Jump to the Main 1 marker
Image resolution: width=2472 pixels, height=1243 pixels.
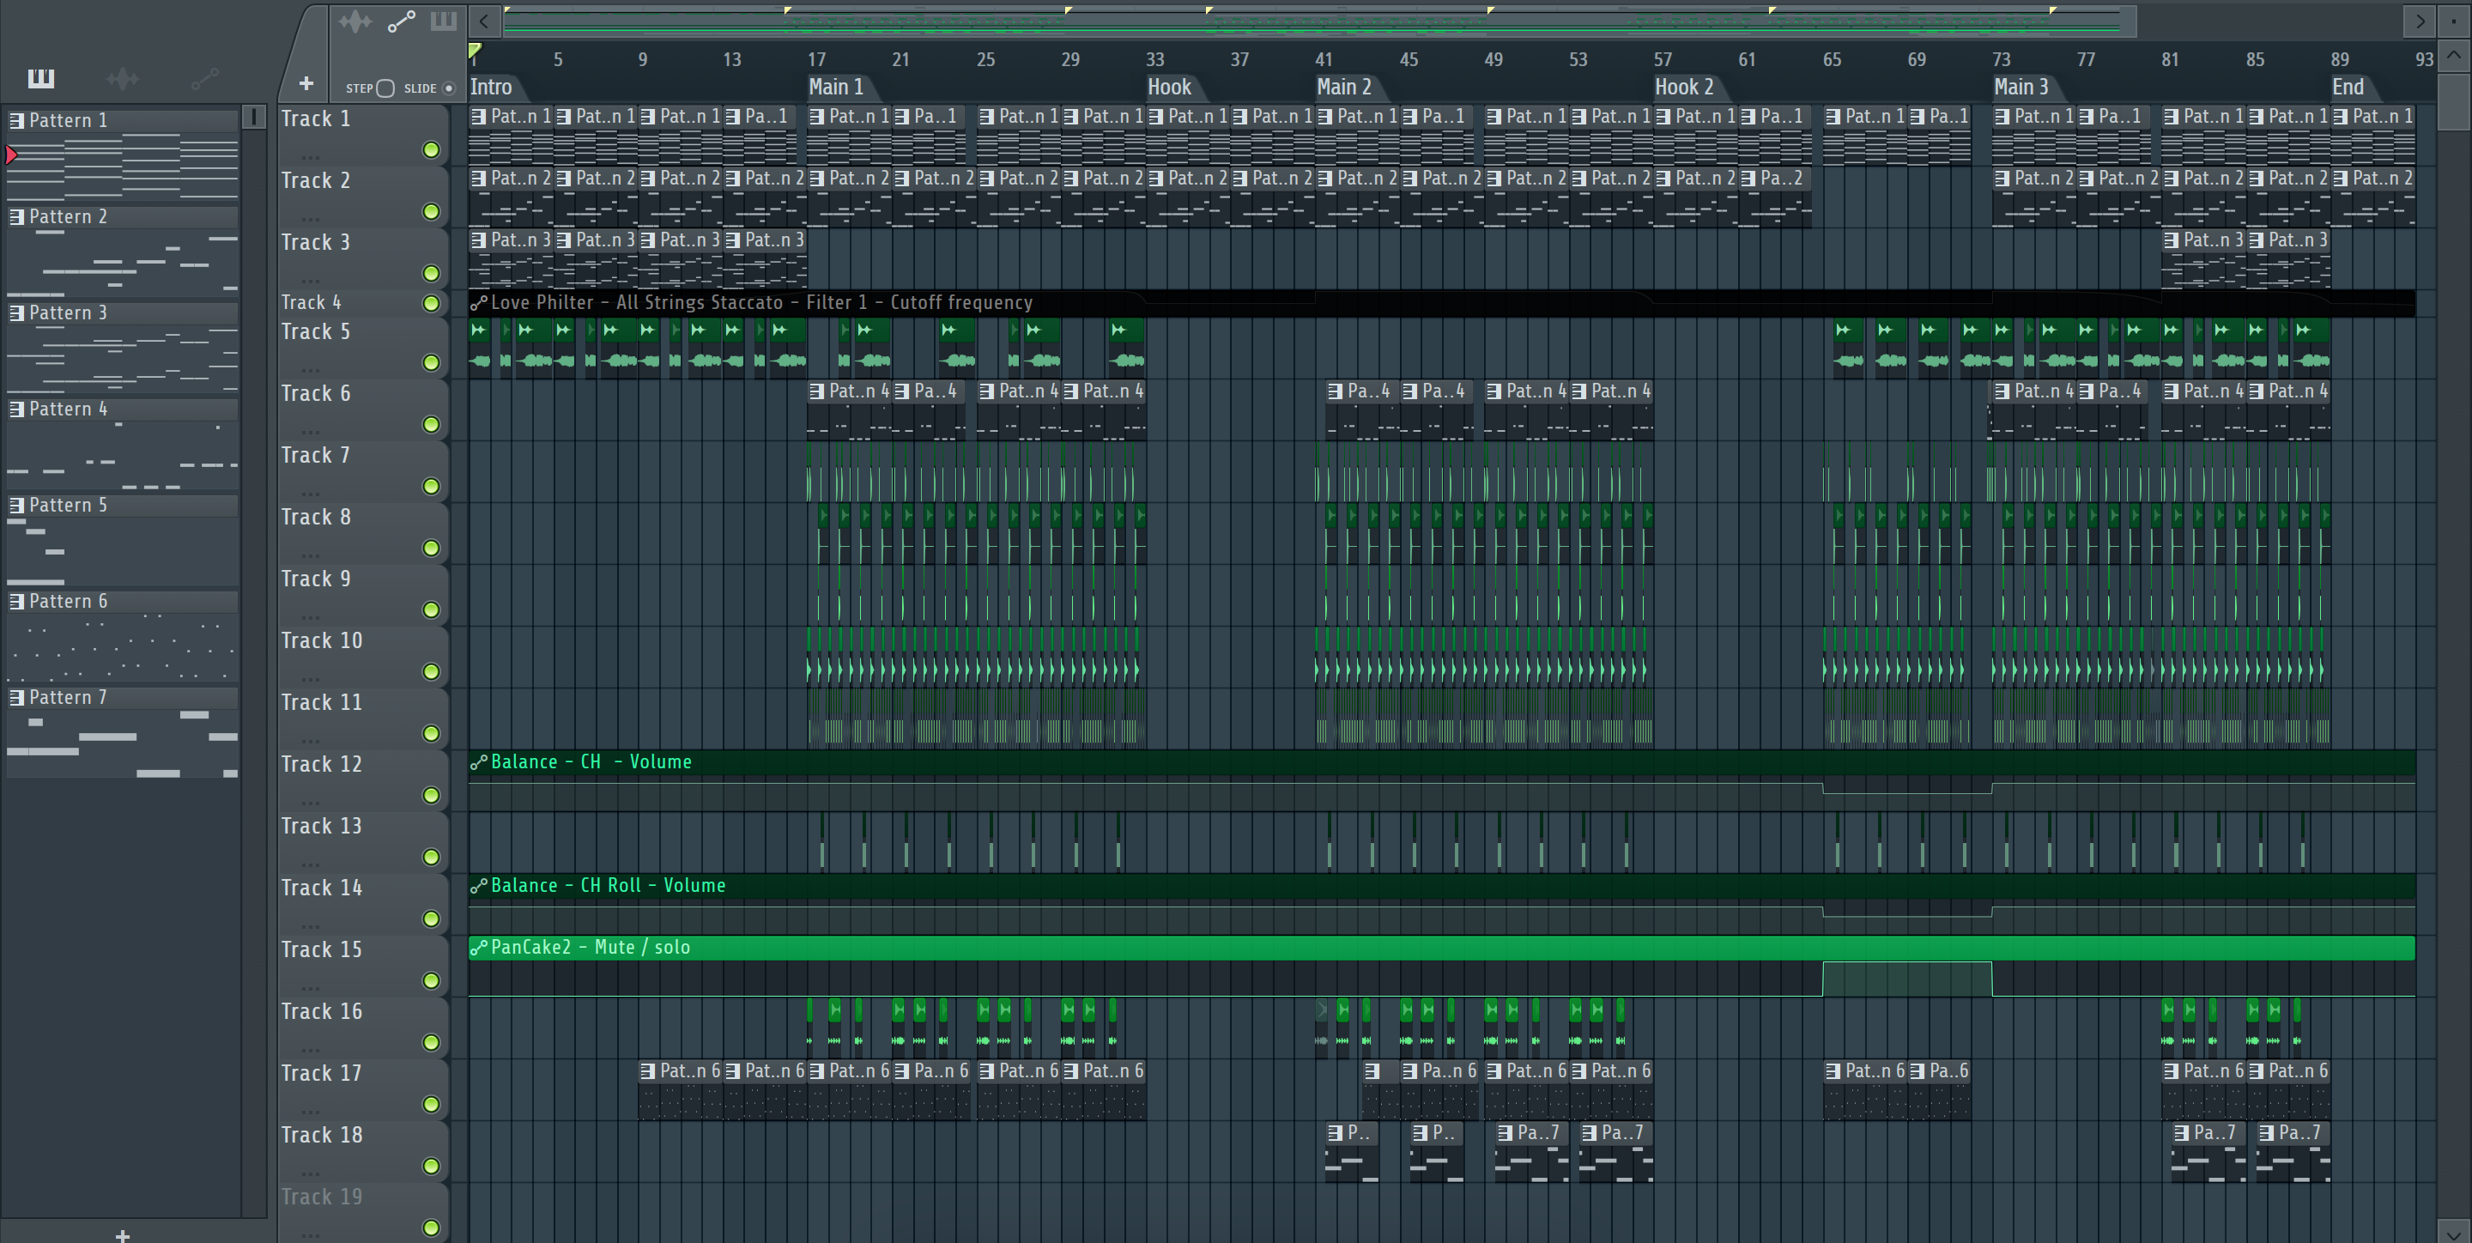pos(836,88)
